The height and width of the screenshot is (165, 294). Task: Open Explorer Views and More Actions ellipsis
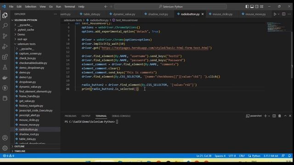[x=55, y=14]
